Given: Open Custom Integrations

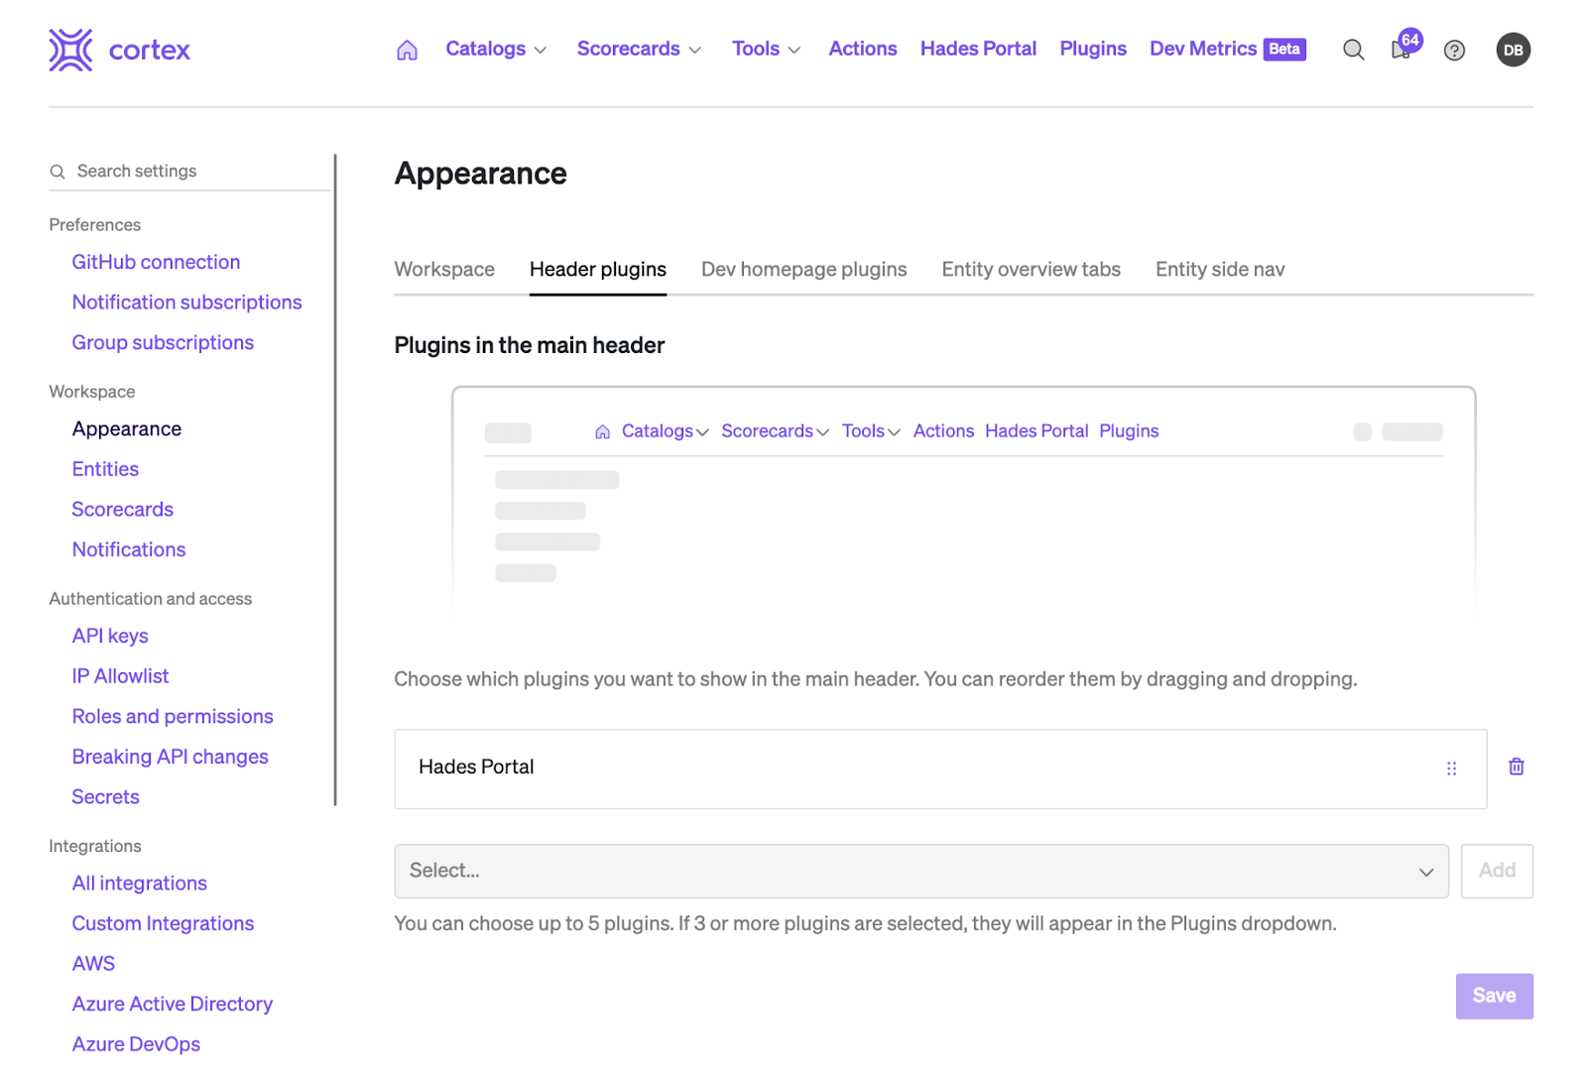Looking at the screenshot, I should (163, 923).
